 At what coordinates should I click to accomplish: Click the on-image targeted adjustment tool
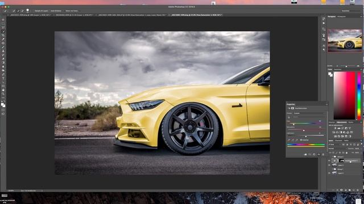tap(289, 117)
